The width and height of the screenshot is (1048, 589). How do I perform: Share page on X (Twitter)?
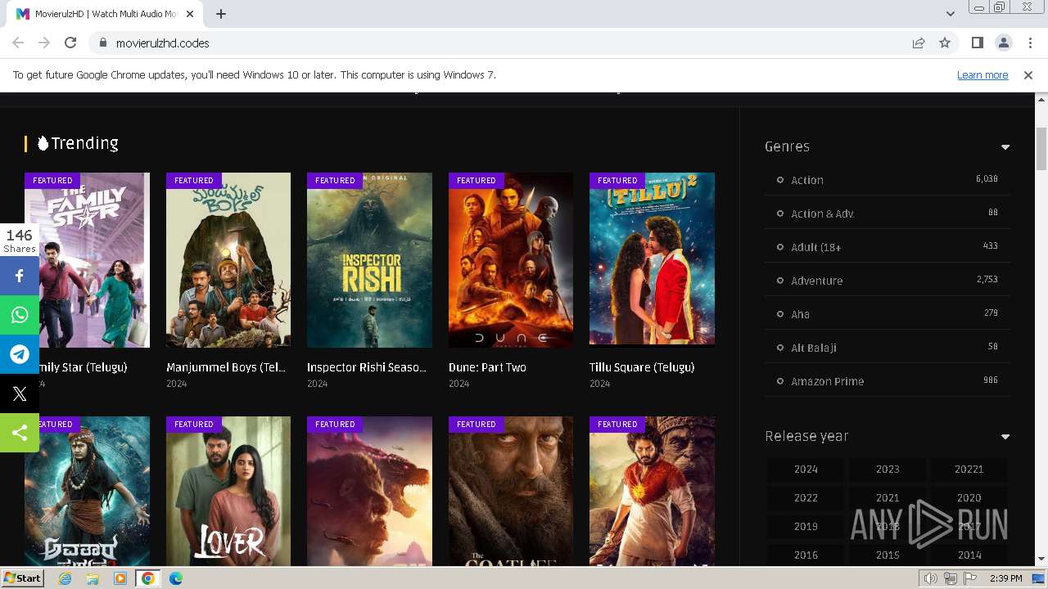tap(20, 393)
